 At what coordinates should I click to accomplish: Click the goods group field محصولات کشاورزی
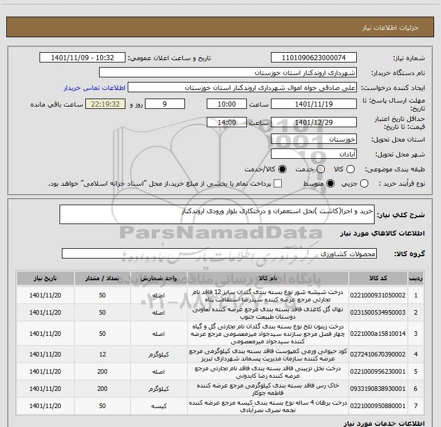click(219, 253)
